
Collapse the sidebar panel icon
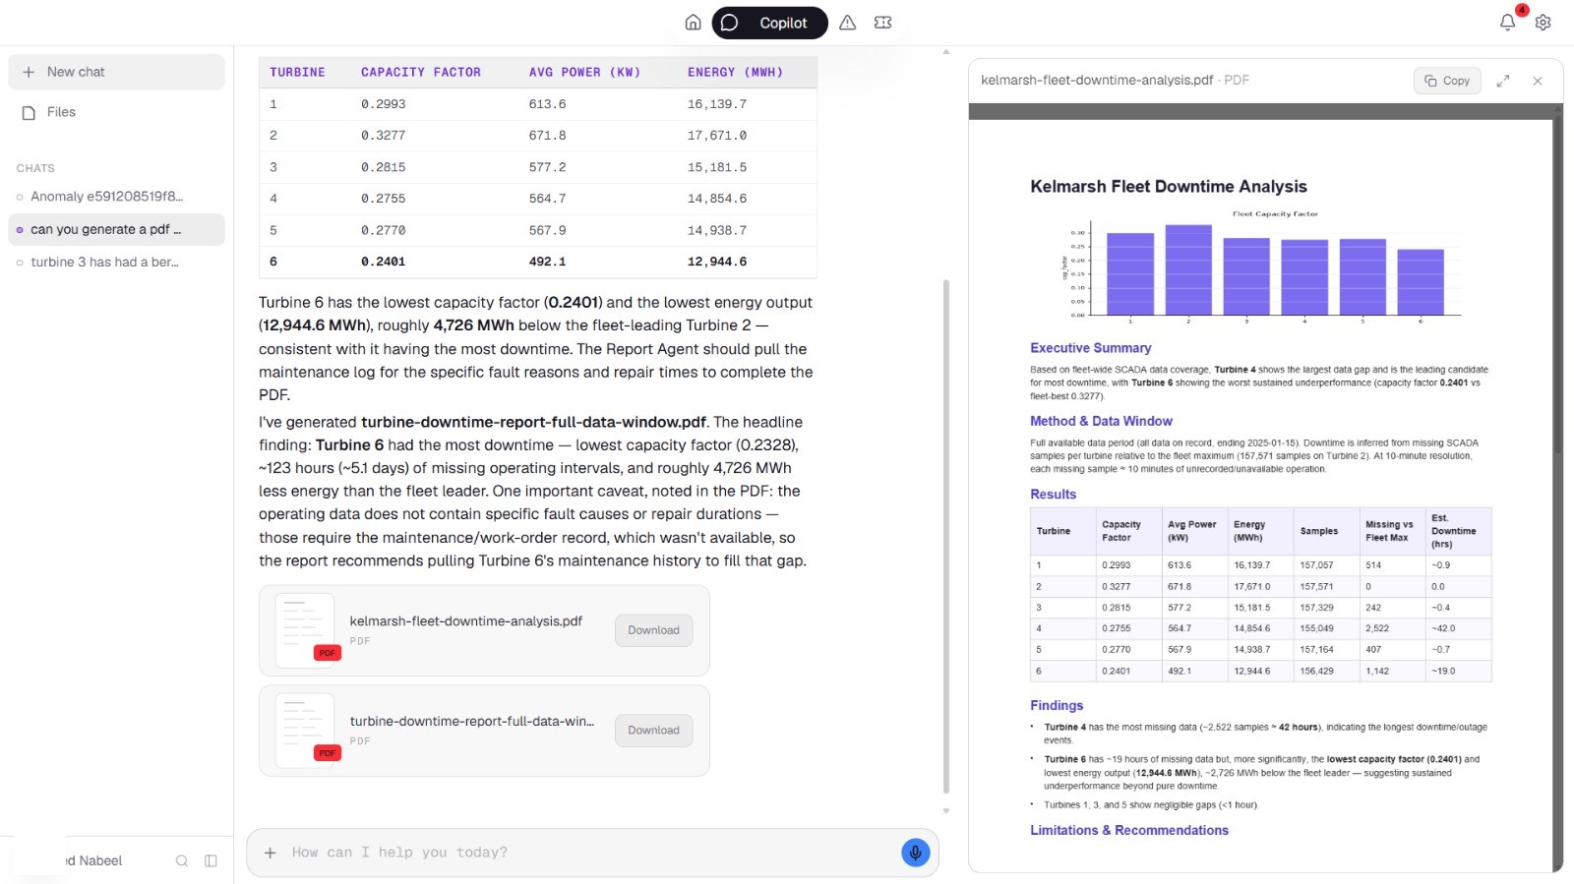(211, 860)
